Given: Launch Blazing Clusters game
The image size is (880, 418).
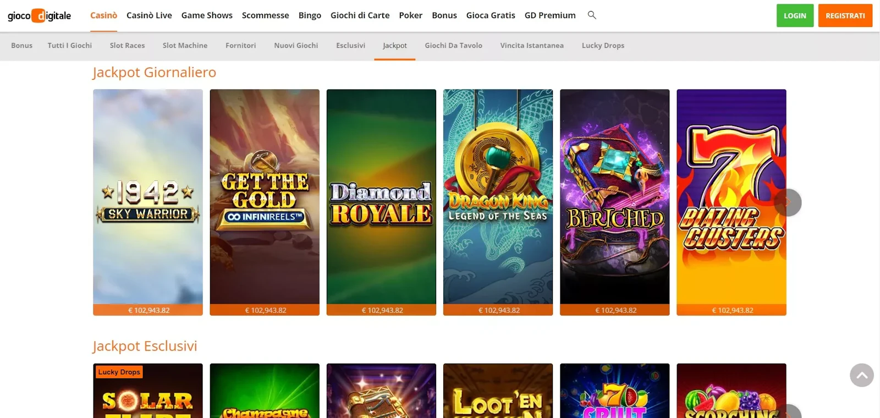Looking at the screenshot, I should [732, 202].
